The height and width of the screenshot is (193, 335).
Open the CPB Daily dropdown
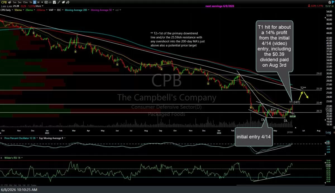[x=7, y=10]
